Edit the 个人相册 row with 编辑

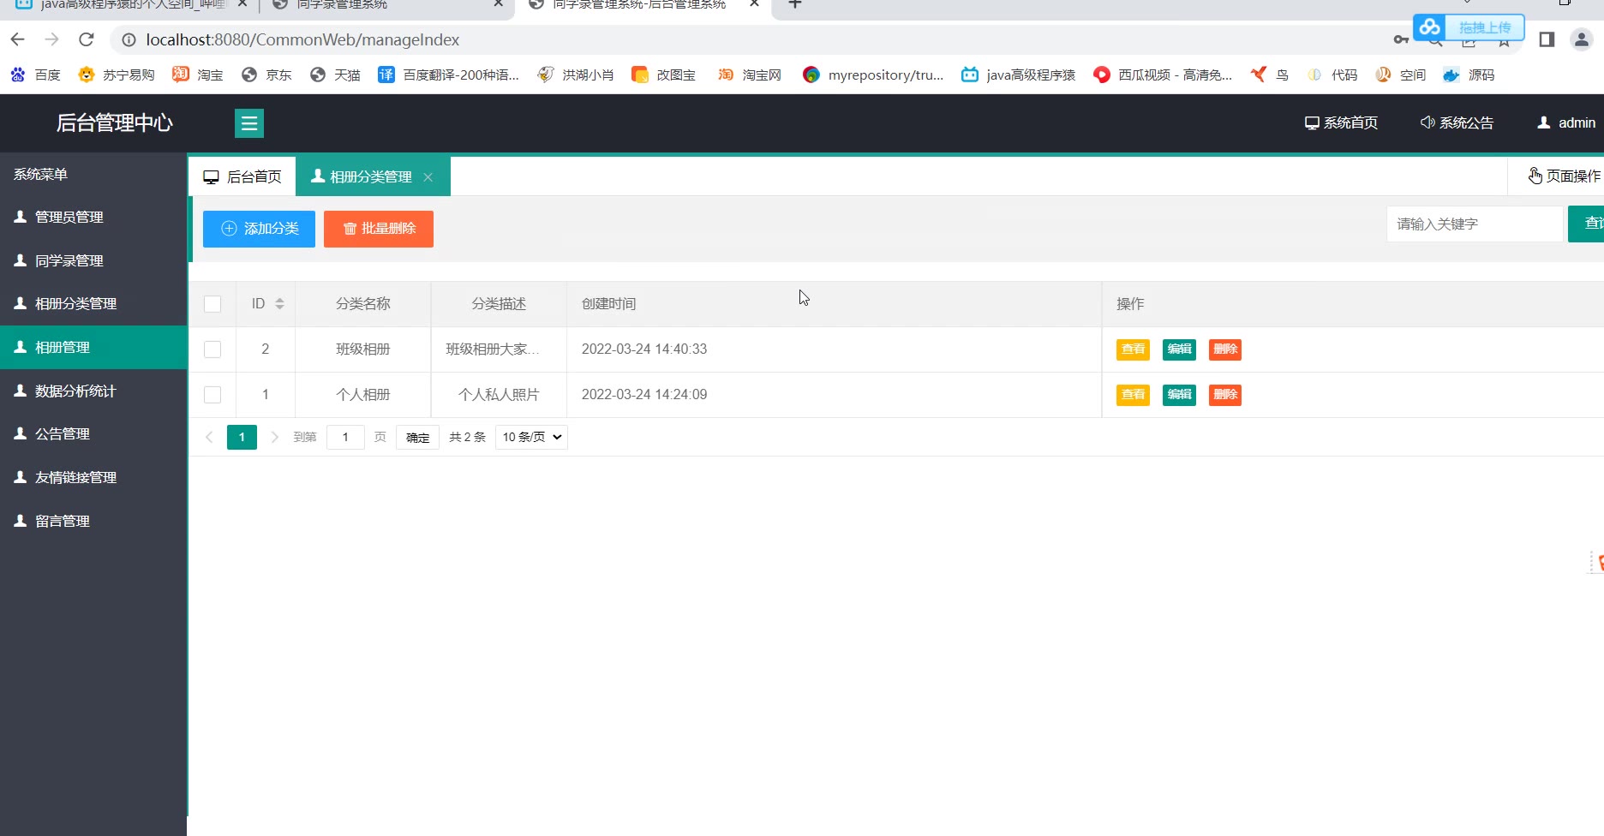(1179, 395)
